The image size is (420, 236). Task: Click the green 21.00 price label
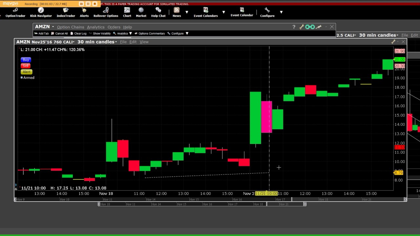[x=400, y=59]
